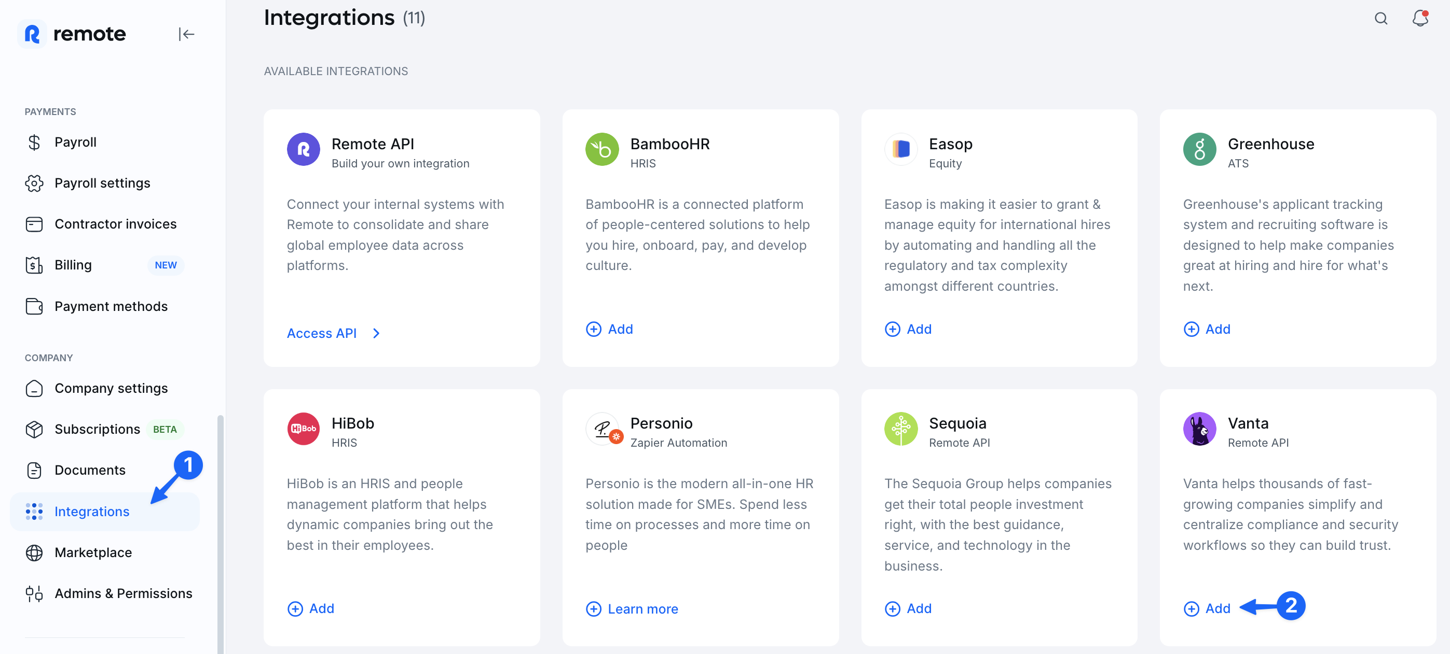Open Payroll settings page
The width and height of the screenshot is (1450, 654).
(x=105, y=183)
